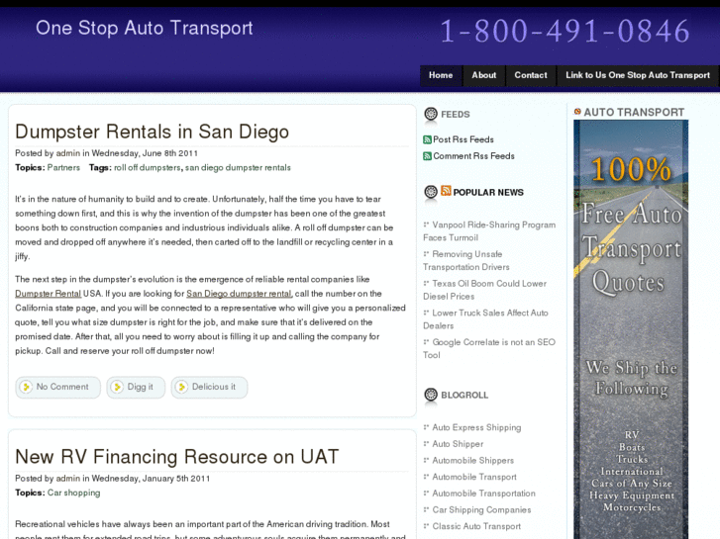Open the roll off dumpsters tag
Viewport: 720px width, 539px height.
[147, 168]
